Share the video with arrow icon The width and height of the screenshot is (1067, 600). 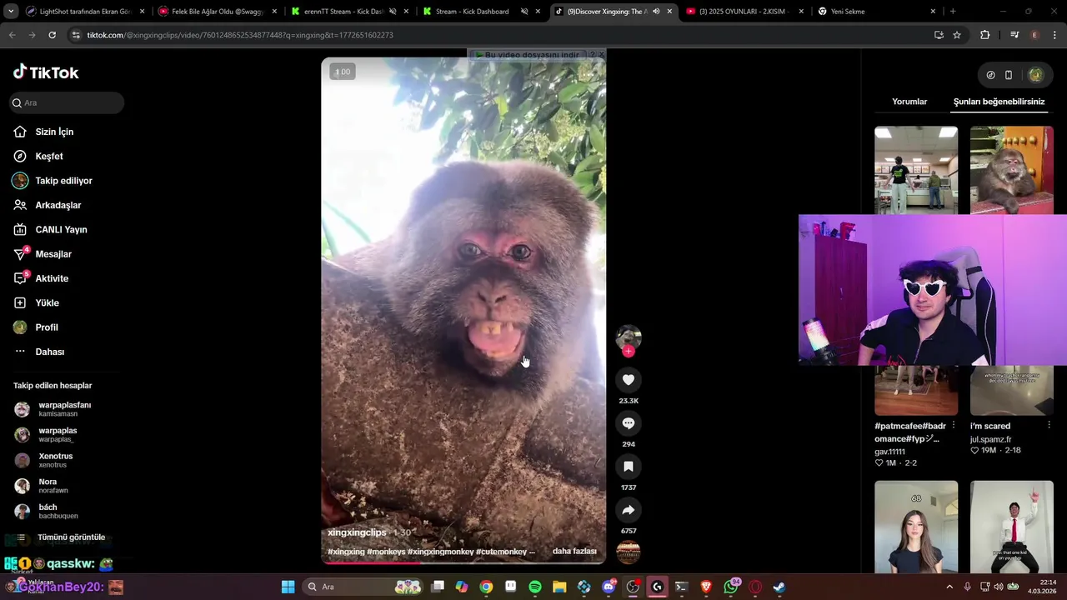(x=629, y=510)
